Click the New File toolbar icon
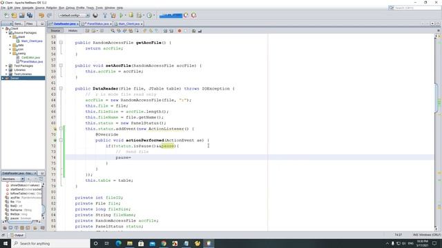Image resolution: width=442 pixels, height=248 pixels. [x=6, y=15]
